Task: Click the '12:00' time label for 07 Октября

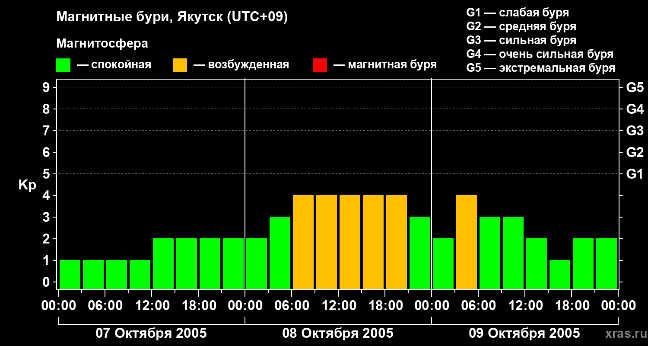Action: point(152,306)
